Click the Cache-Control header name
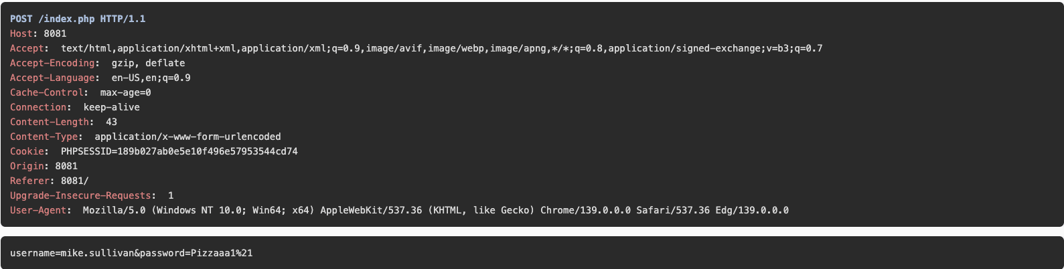This screenshot has height=269, width=1064. (47, 92)
